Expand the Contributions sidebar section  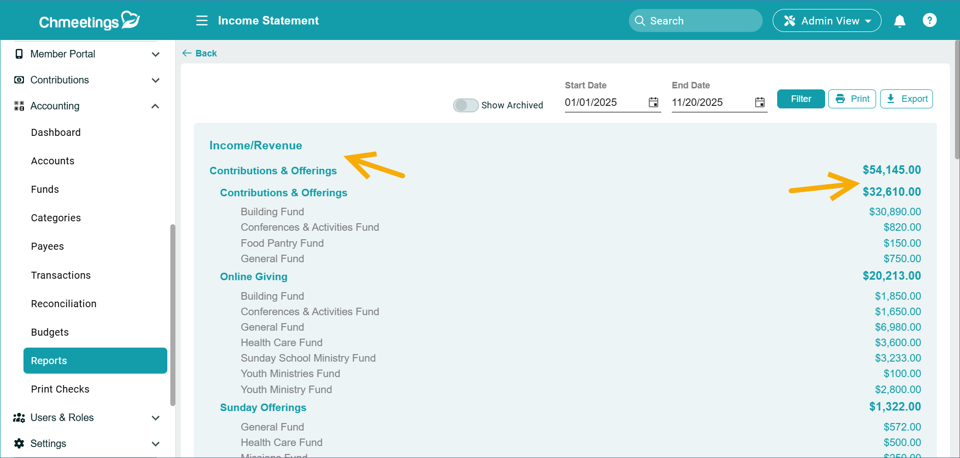[x=155, y=80]
